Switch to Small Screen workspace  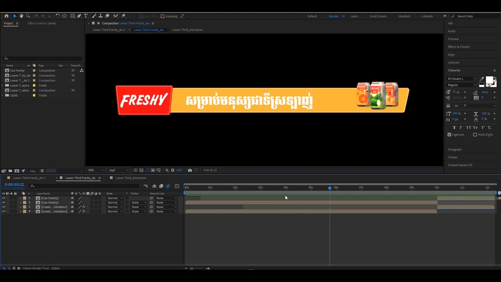pos(378,16)
